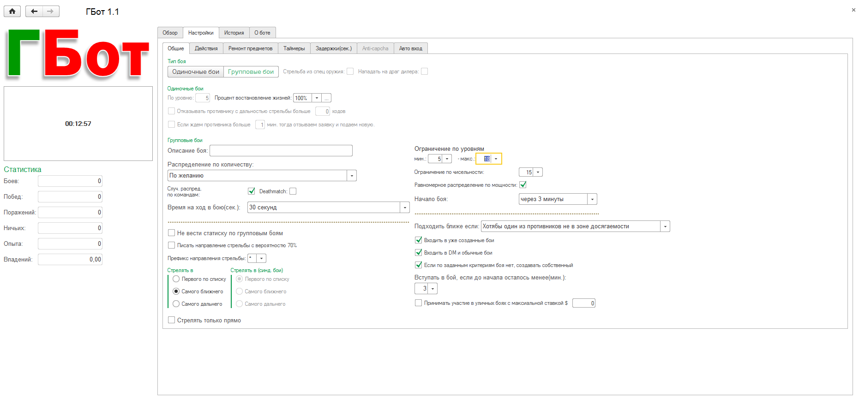The image size is (859, 398).
Task: Select Самого ближнего under Стрелять в
Action: (176, 291)
